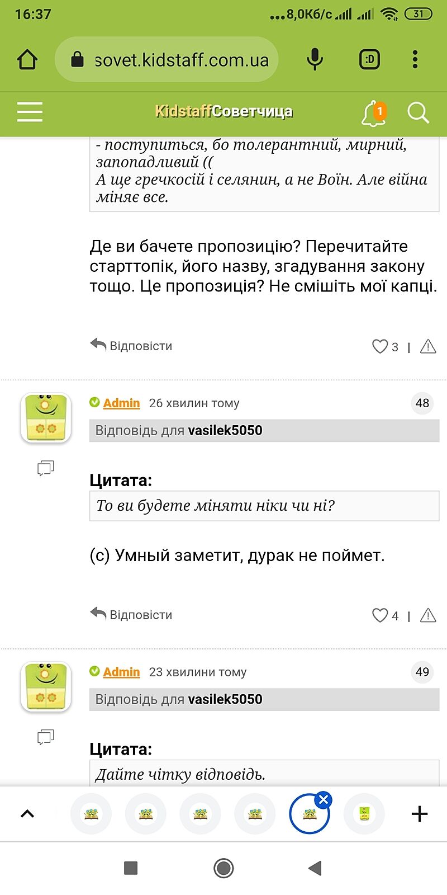Open the browser tab switcher icon
Screen dimensions: 447x895
[x=369, y=59]
